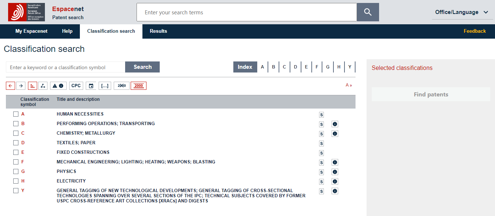Open the Office/Language dropdown

[462, 12]
